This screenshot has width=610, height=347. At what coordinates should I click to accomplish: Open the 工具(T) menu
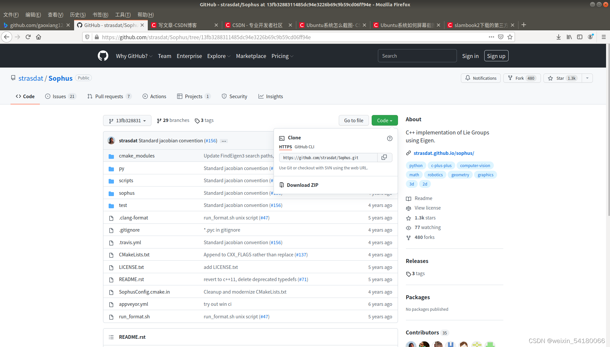(123, 15)
